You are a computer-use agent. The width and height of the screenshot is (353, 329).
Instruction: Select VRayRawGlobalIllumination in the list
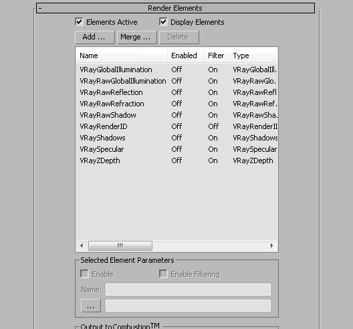point(176,81)
